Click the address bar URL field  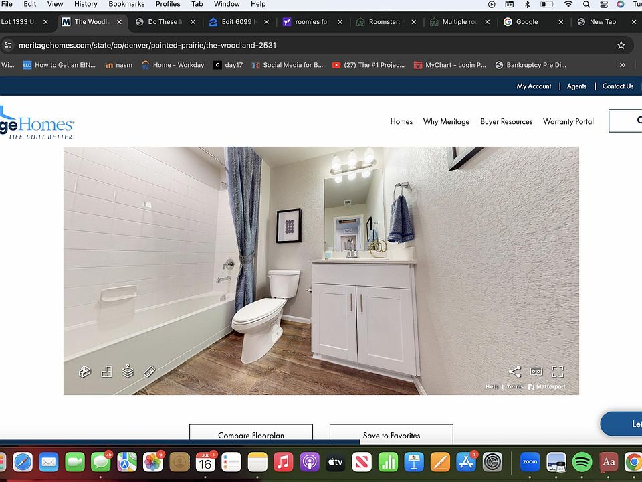click(x=267, y=45)
